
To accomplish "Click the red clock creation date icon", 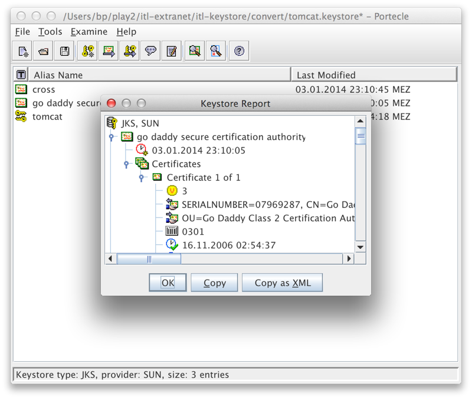I will coord(142,150).
